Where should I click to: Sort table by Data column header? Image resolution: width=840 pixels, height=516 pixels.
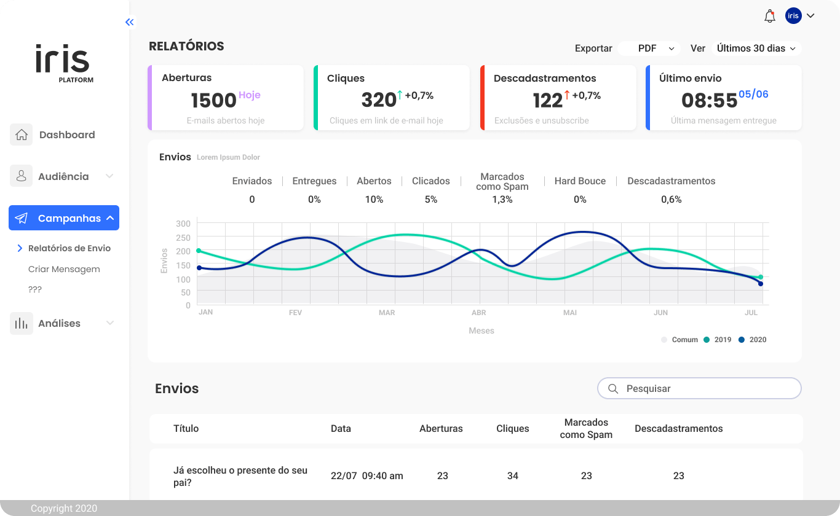pos(341,429)
